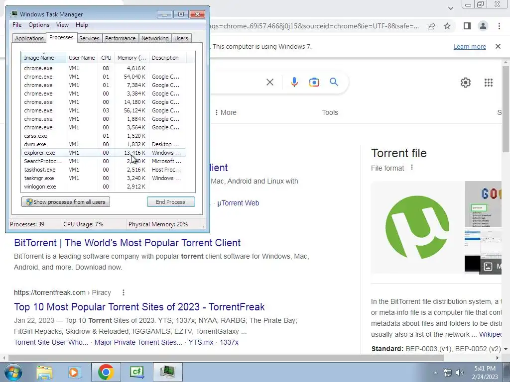
Task: Open Chrome profile avatar icon
Action: click(x=483, y=26)
